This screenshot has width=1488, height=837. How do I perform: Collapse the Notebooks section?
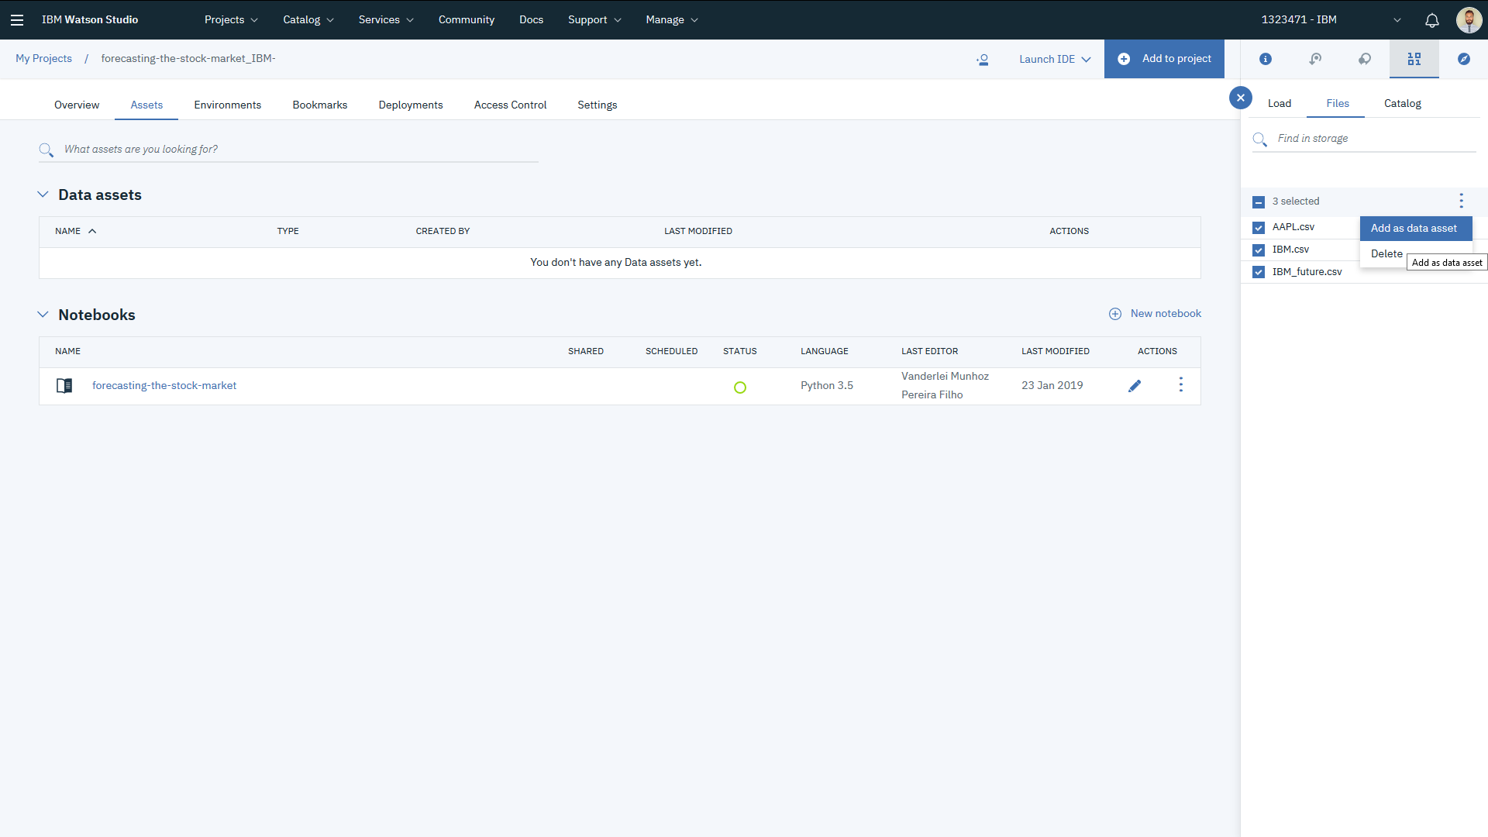coord(43,315)
